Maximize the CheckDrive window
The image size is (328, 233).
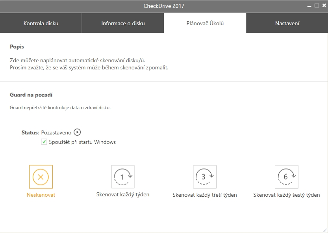[317, 6]
